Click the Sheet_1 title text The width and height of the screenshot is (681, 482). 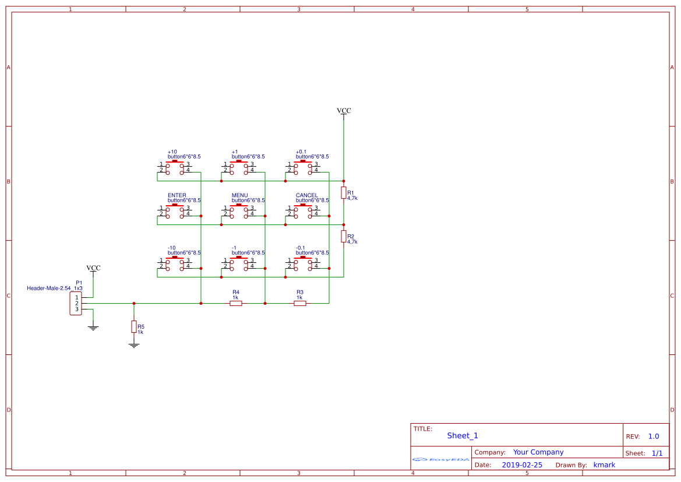pos(463,435)
